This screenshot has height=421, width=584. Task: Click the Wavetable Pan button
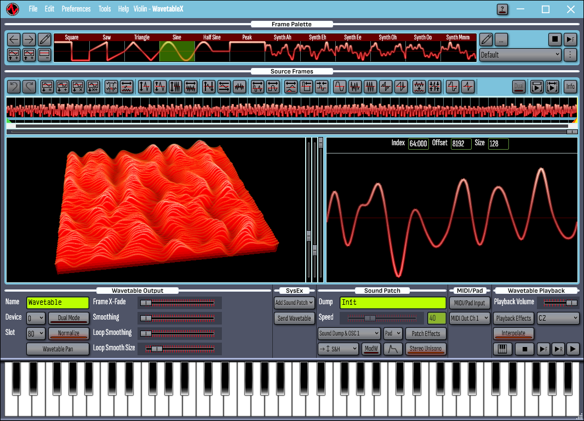(x=58, y=349)
